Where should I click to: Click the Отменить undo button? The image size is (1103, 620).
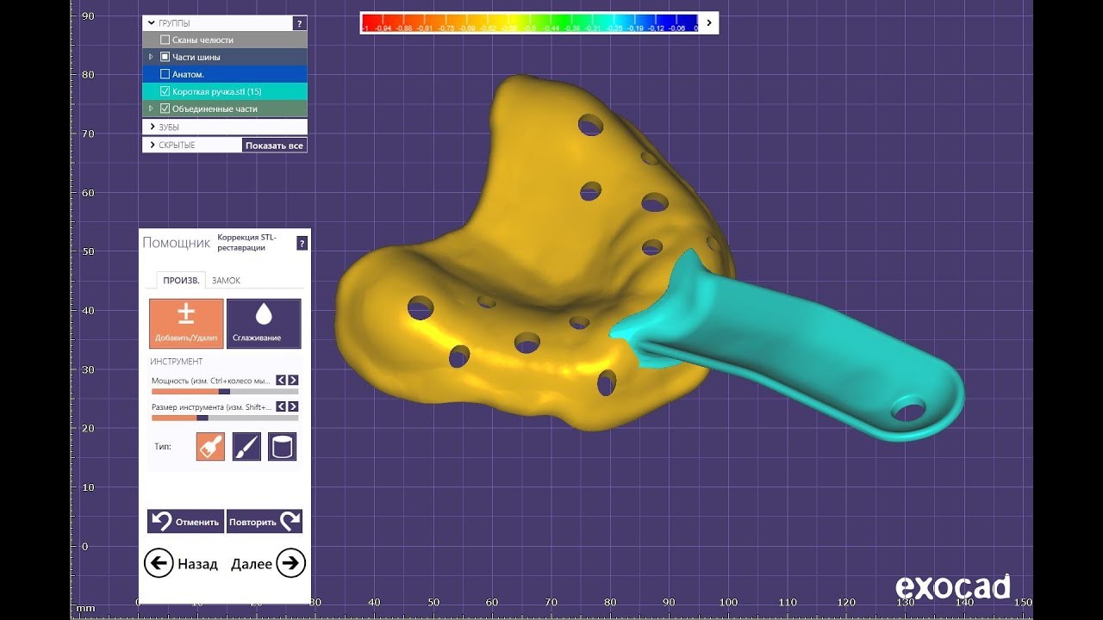(x=186, y=522)
